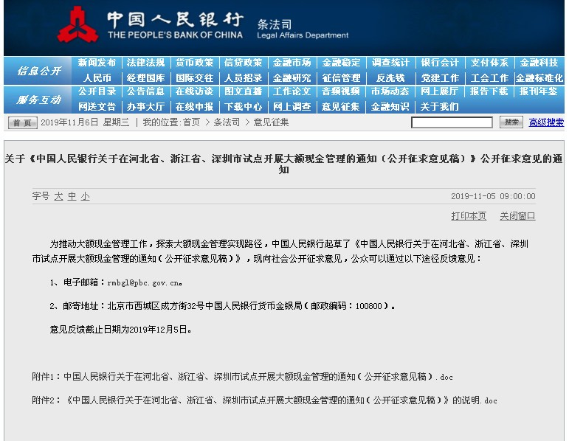This screenshot has width=569, height=441.
Task: Open attachment 附件2 的说明.doc link
Action: [x=264, y=400]
